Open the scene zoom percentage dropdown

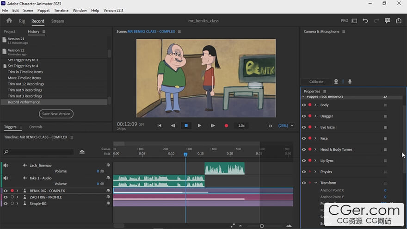[292, 126]
